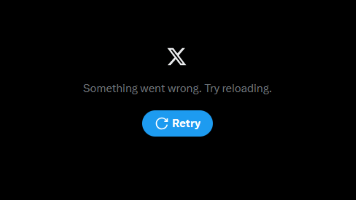Viewport: 356px width, 200px height.
Task: Click the blank space between message and Retry
Action: tap(177, 103)
